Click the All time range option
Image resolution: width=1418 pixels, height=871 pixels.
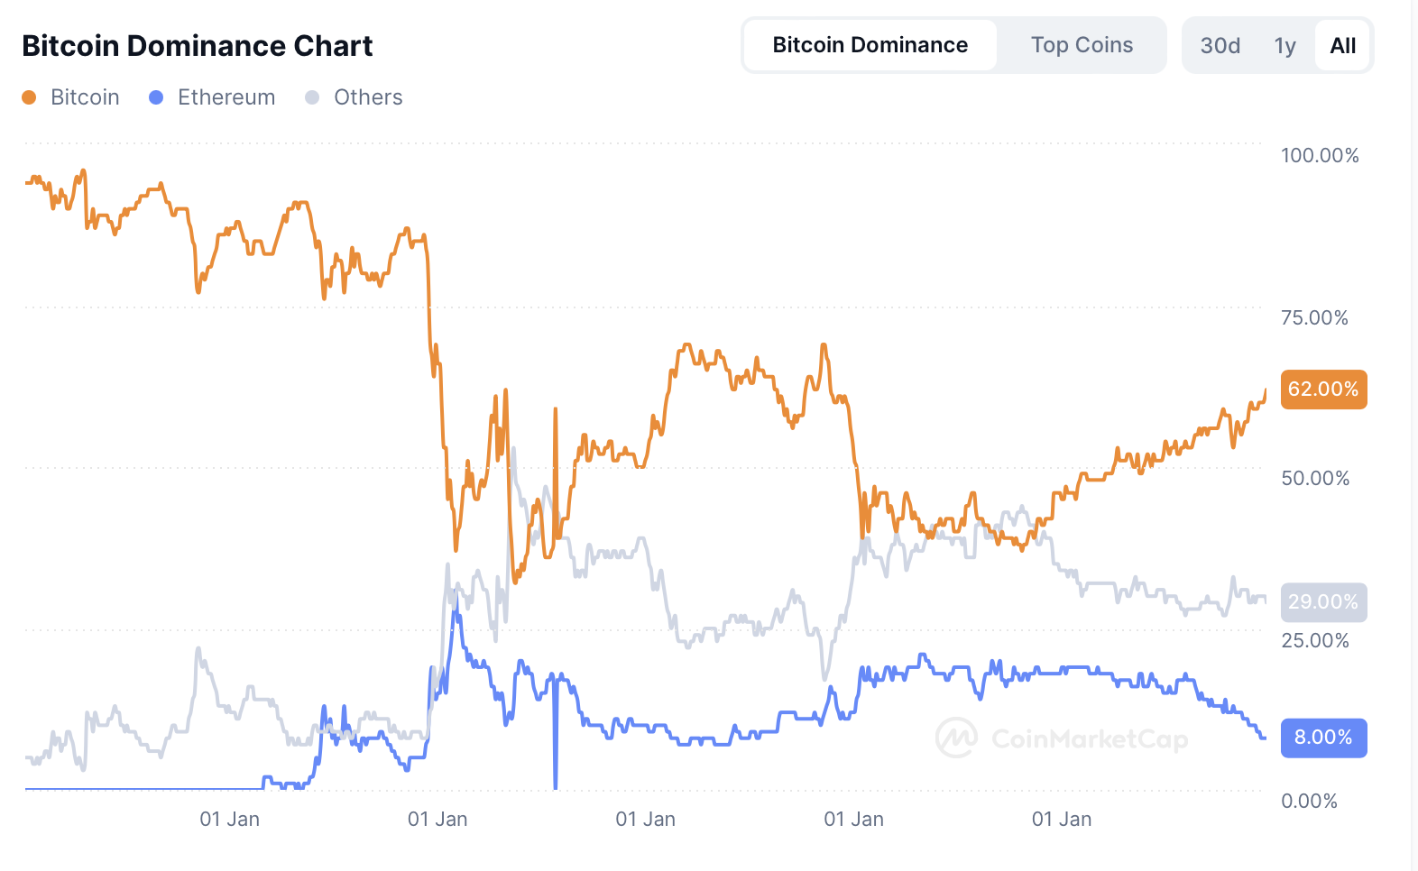pos(1342,44)
